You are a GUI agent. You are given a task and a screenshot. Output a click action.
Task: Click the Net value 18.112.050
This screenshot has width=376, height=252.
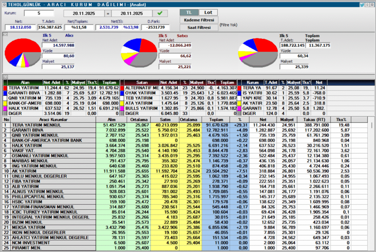click(21, 27)
